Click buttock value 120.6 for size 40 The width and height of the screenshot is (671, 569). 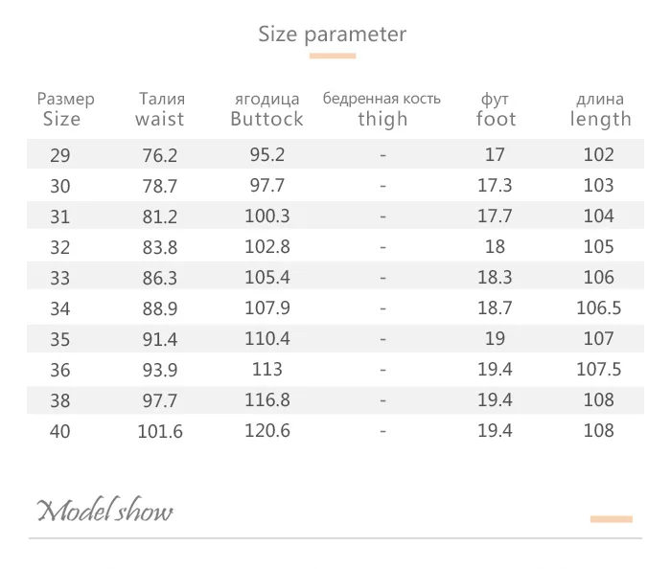(267, 430)
